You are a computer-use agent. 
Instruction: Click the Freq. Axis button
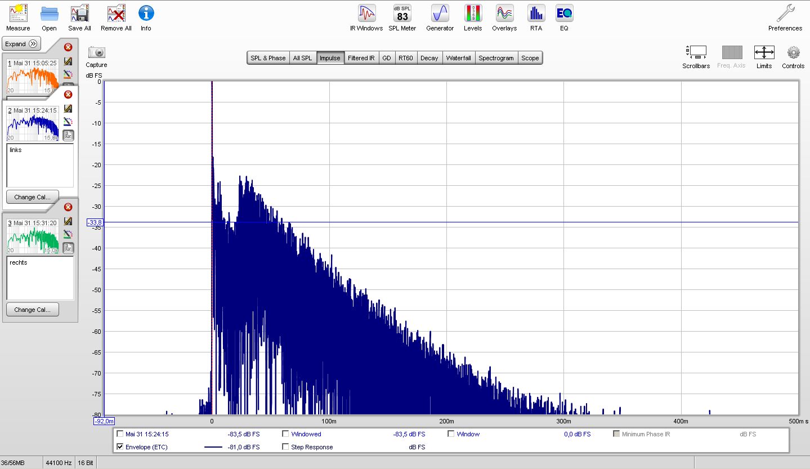[x=732, y=57]
